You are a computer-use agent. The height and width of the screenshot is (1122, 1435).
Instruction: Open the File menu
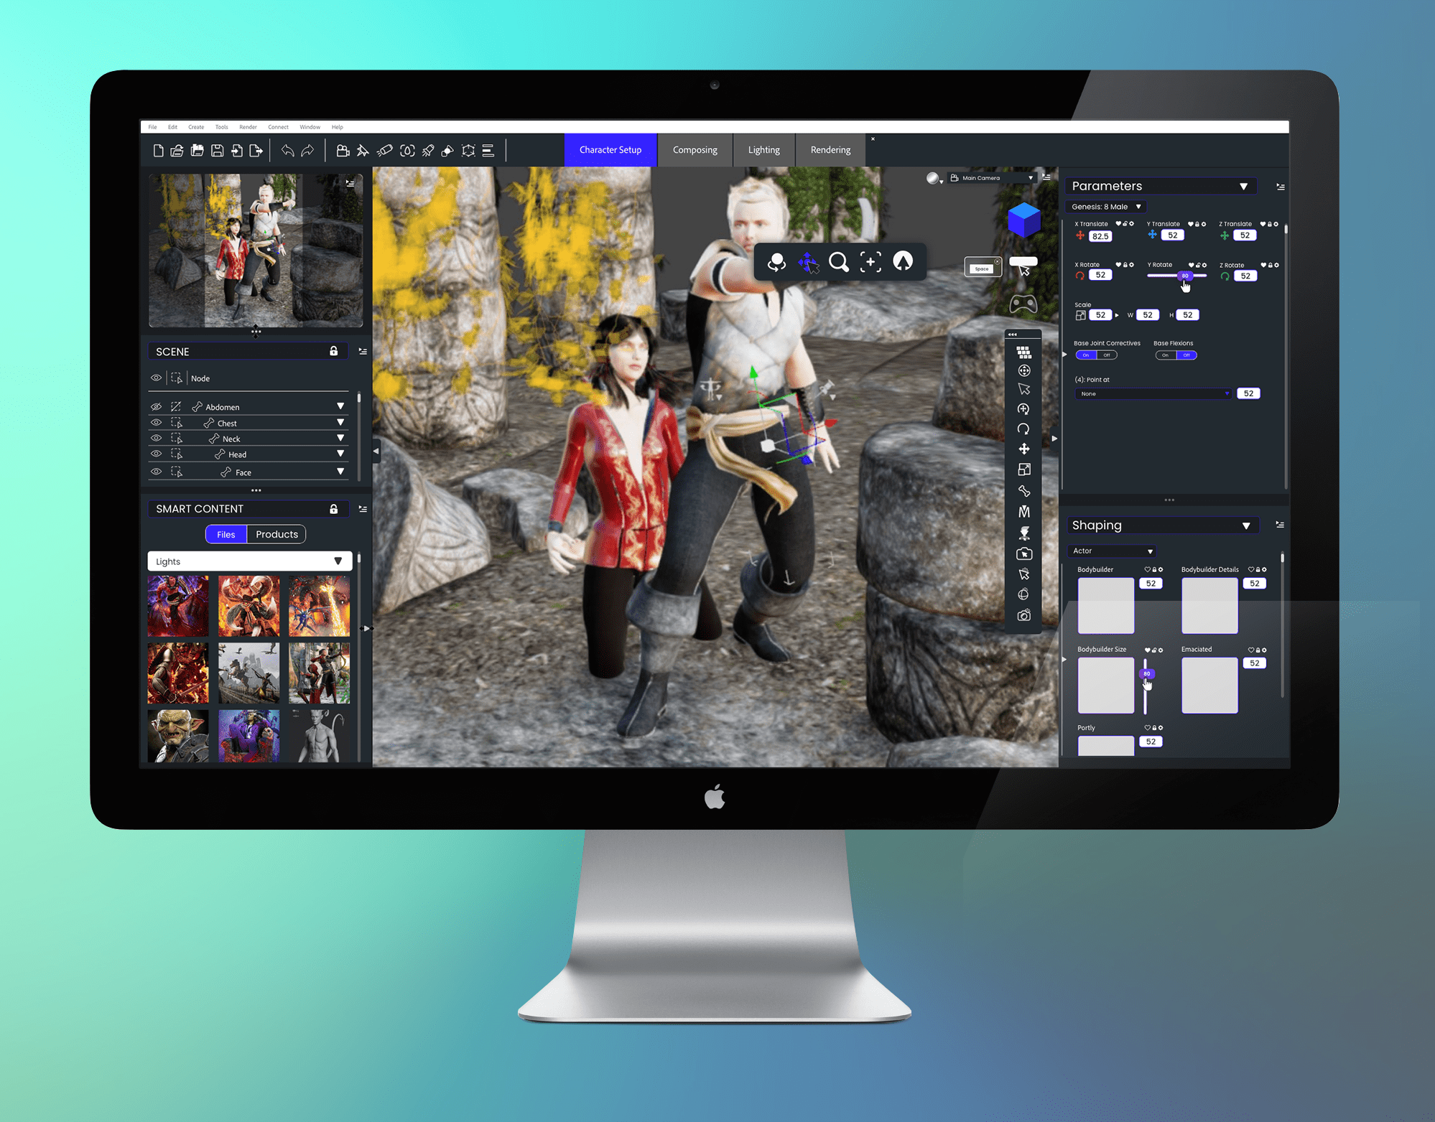152,127
